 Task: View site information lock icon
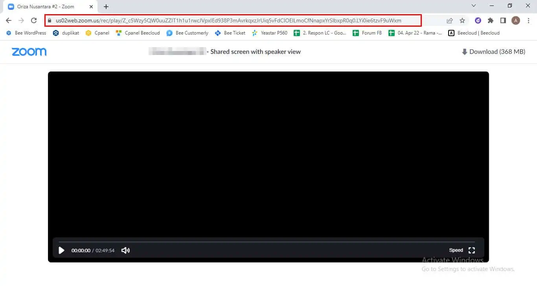tap(50, 20)
